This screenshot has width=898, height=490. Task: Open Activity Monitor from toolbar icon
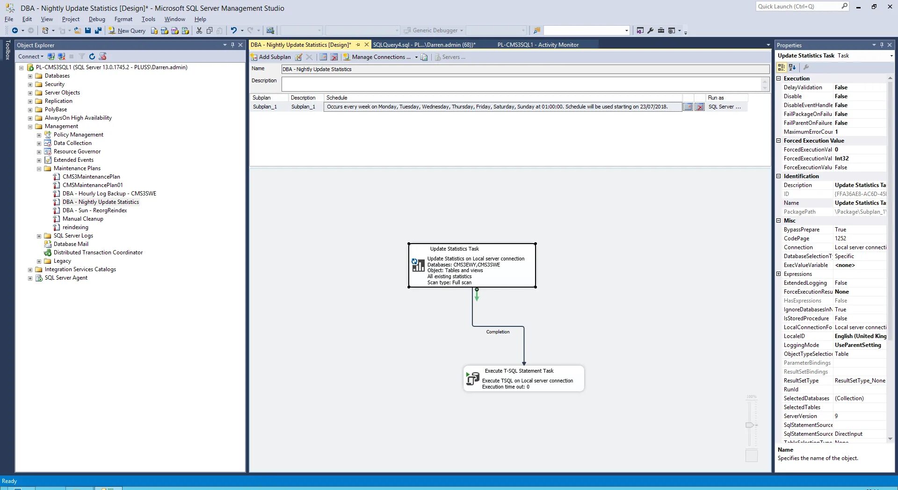[x=270, y=30]
